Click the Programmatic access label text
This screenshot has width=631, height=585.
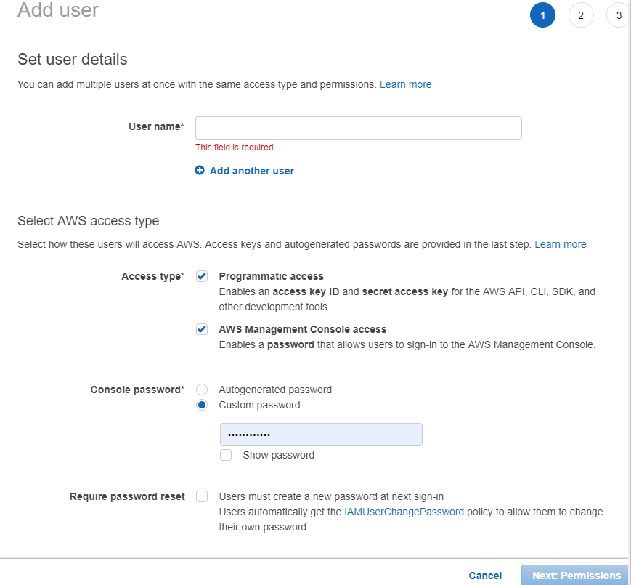tap(271, 276)
